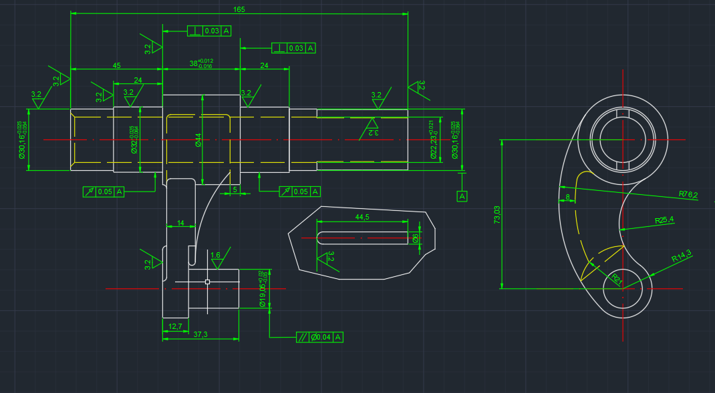Image resolution: width=715 pixels, height=393 pixels.
Task: Pick the R25.4 radius label
Action: (x=664, y=220)
